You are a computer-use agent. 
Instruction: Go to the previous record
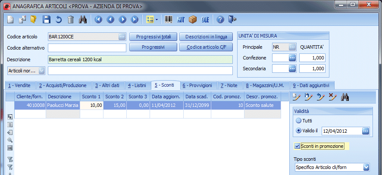click(x=110, y=20)
